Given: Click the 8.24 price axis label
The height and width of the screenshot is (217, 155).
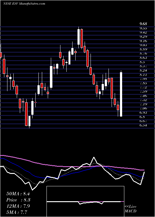Looking at the screenshot, I should coord(143,70).
